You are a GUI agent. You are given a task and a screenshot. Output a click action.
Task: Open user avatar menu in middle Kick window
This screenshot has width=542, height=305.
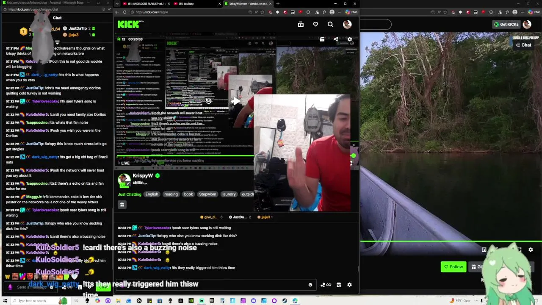click(x=347, y=24)
